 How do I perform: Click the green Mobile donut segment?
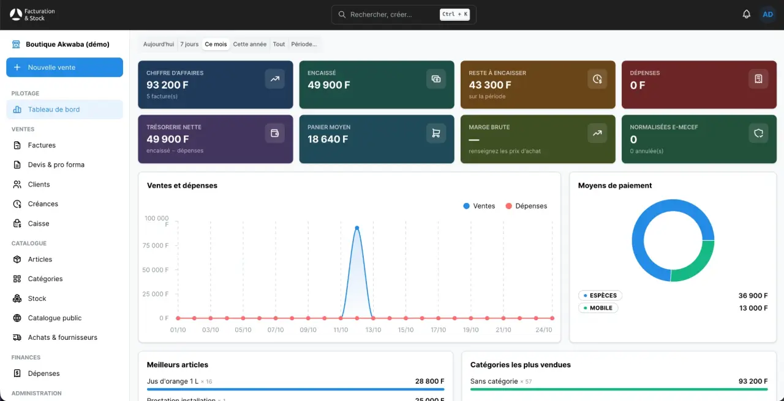point(699,267)
